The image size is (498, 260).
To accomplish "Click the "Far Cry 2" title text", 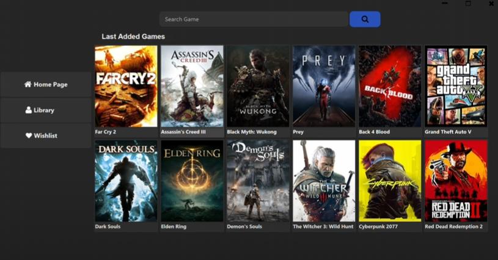I will (x=106, y=132).
